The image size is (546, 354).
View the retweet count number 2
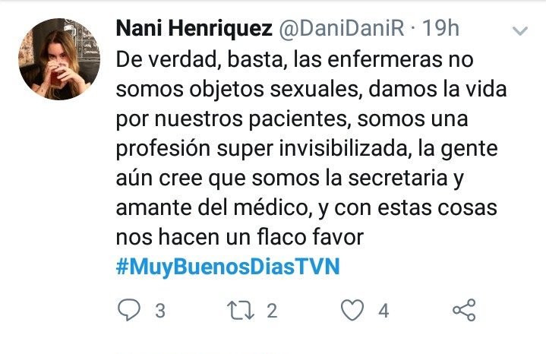pyautogui.click(x=272, y=311)
